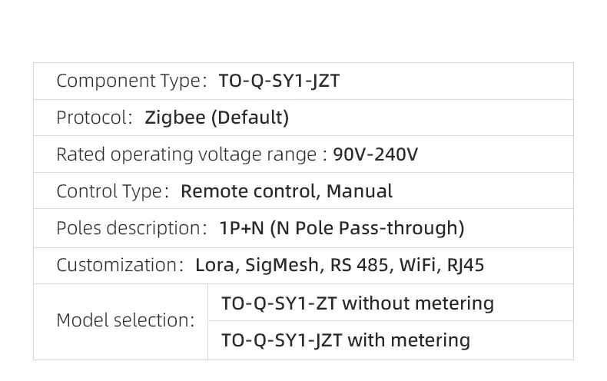The height and width of the screenshot is (381, 607).
Task: Select the TO-Q-SY1-JZT component type value
Action: pyautogui.click(x=279, y=81)
